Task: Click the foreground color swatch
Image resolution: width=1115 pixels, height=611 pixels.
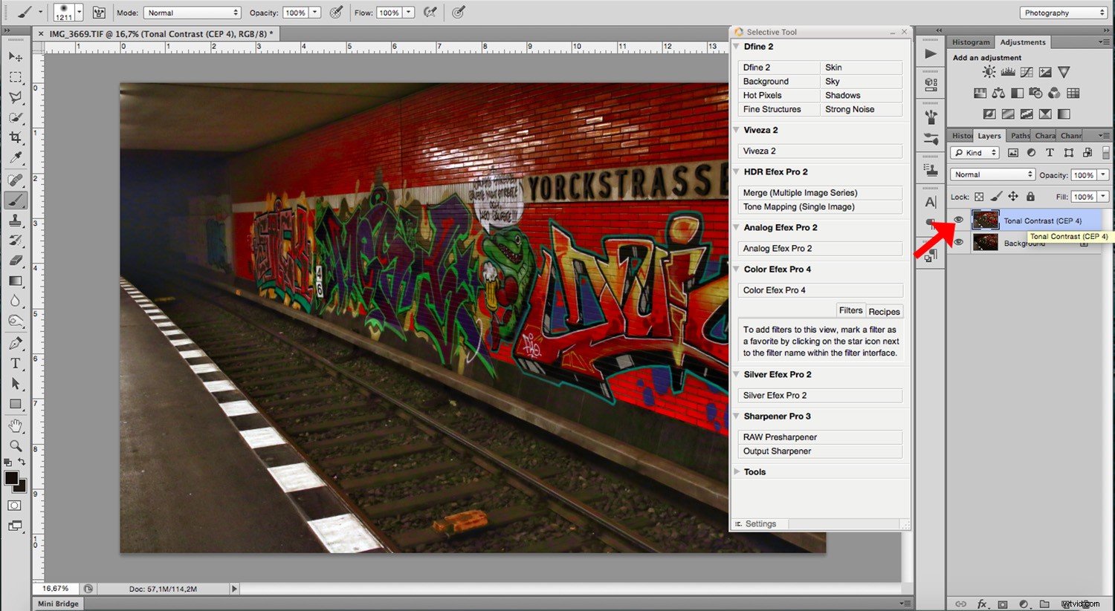Action: 10,478
